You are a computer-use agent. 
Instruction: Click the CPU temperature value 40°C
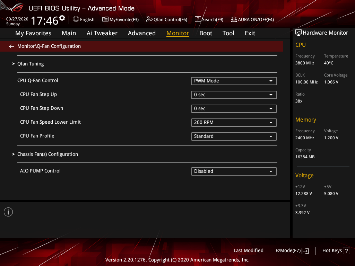pyautogui.click(x=329, y=63)
